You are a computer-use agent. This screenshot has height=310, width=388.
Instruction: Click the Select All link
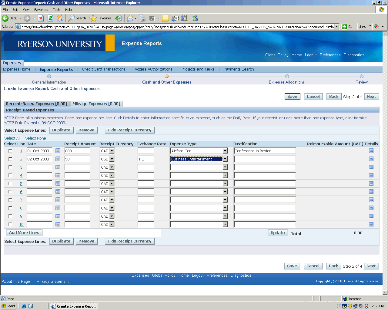[12, 138]
